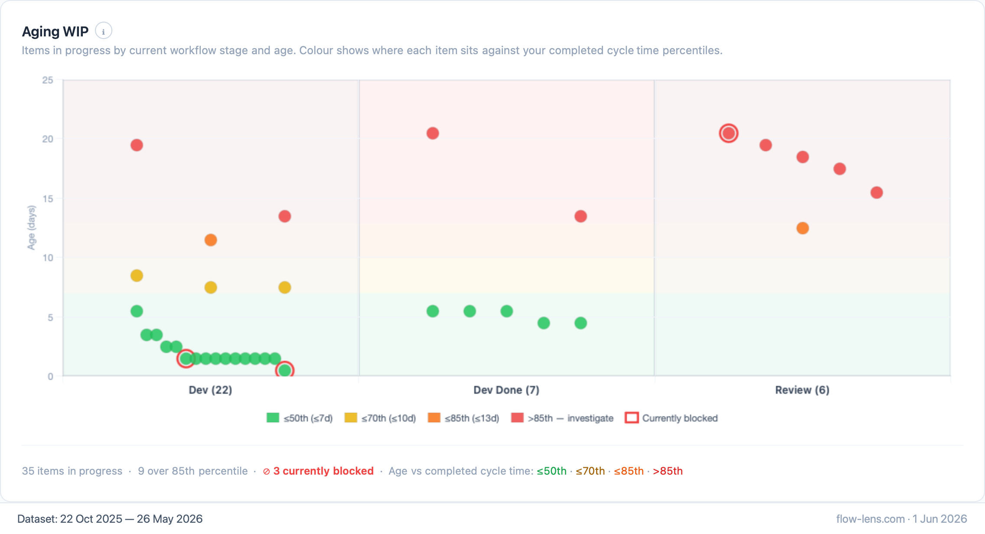
Task: Click the Review (6) column label
Action: 802,390
